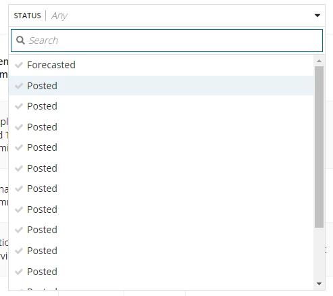Click checkmark of second Posted item
Viewport: 333px width, 296px height.
19,106
